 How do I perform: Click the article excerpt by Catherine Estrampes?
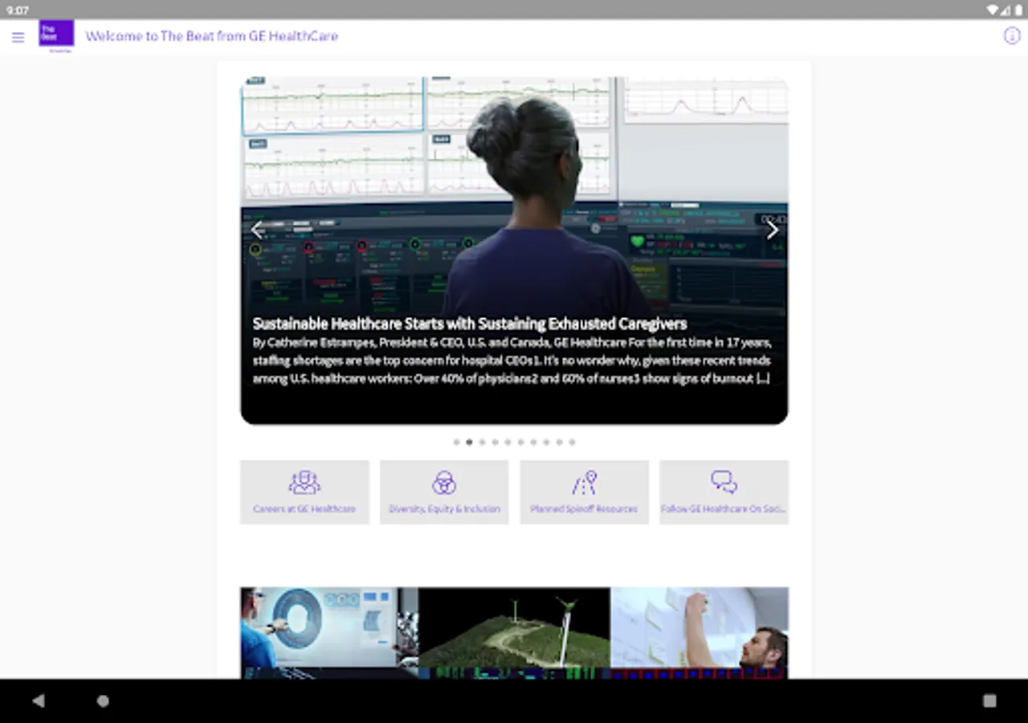tap(512, 361)
